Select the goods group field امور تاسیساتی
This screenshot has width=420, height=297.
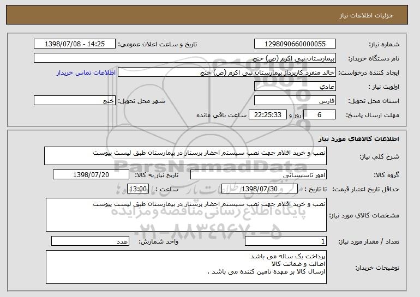pos(259,175)
